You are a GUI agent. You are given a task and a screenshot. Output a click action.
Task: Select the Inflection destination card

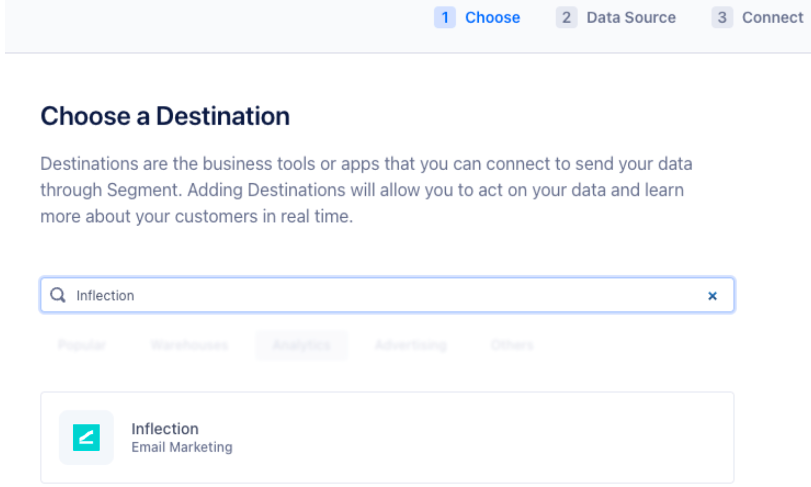click(387, 437)
